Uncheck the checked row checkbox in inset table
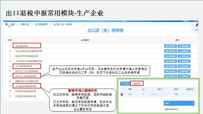 tap(122, 95)
